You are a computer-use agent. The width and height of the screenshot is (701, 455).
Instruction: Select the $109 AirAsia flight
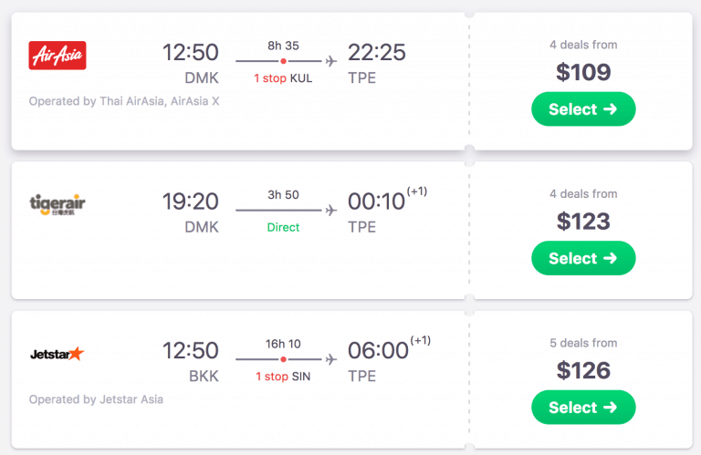[583, 109]
